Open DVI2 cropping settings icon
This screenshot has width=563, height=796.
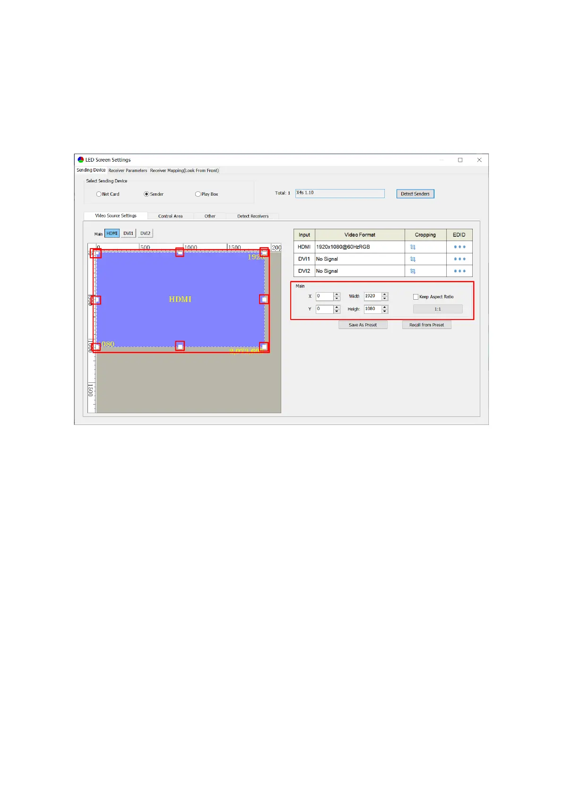(413, 271)
